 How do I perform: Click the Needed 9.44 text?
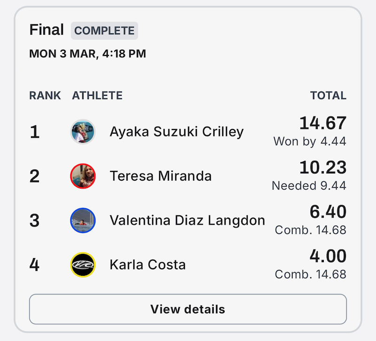[x=309, y=186]
